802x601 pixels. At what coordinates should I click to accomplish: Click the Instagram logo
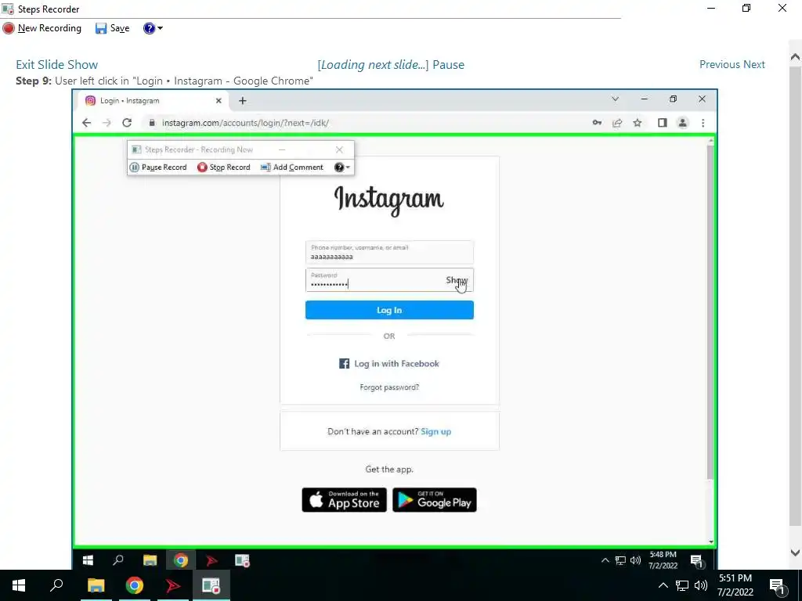[x=388, y=200]
